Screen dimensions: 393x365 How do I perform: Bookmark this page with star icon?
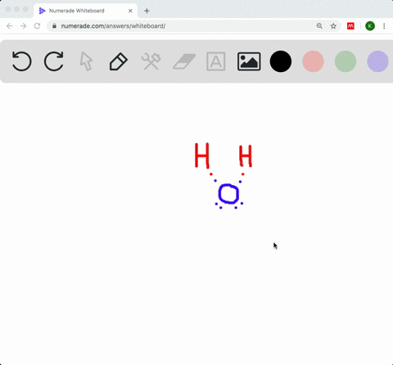point(333,26)
